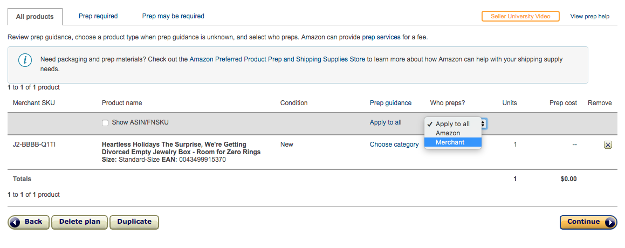
Task: Click the Delete plan button
Action: pyautogui.click(x=79, y=222)
